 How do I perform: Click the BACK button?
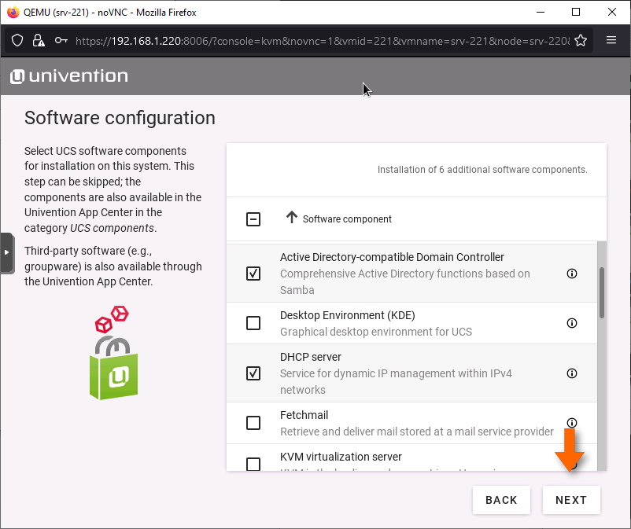[x=501, y=500]
